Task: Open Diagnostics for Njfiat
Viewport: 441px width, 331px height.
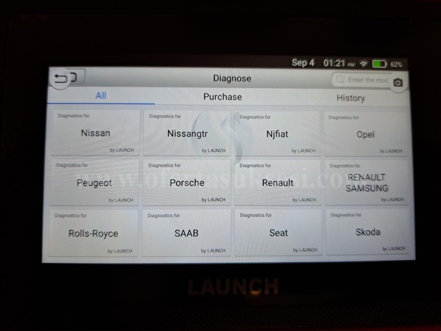Action: [x=277, y=134]
